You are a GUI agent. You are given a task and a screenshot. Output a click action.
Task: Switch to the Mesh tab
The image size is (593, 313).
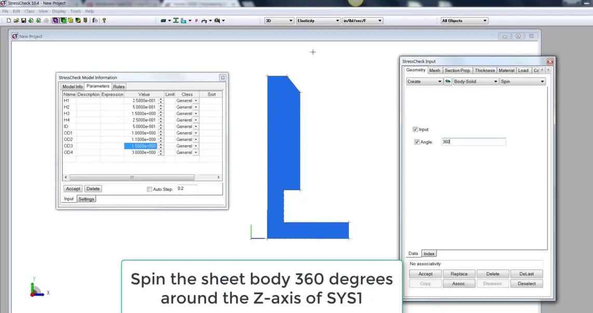435,70
